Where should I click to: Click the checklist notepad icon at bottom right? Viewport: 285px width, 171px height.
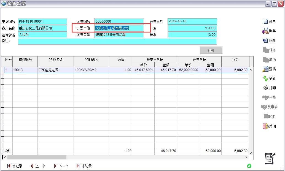coord(270,158)
